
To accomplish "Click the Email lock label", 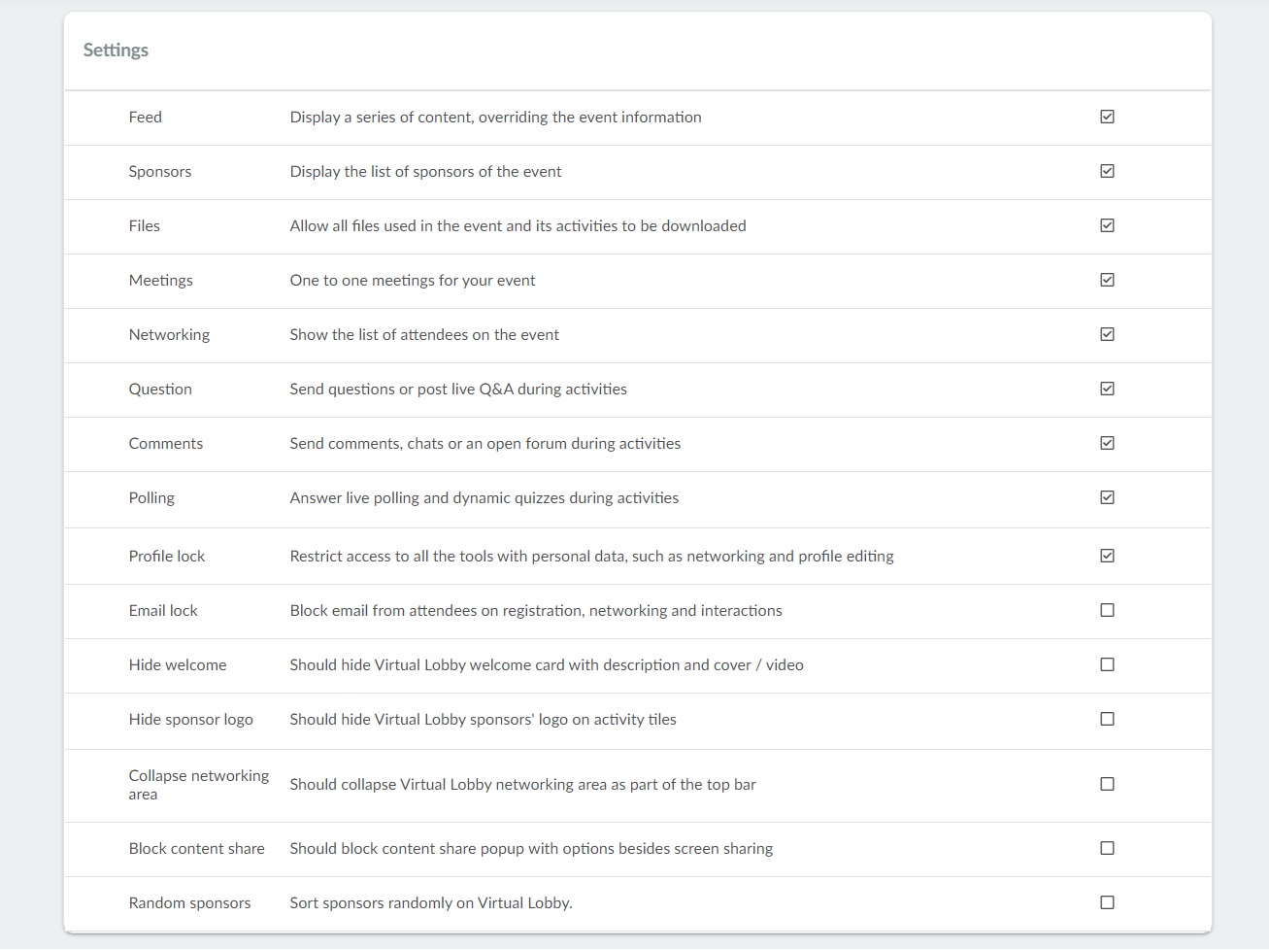I will (x=163, y=610).
